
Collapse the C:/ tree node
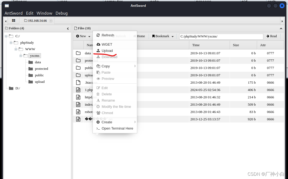click(x=6, y=36)
